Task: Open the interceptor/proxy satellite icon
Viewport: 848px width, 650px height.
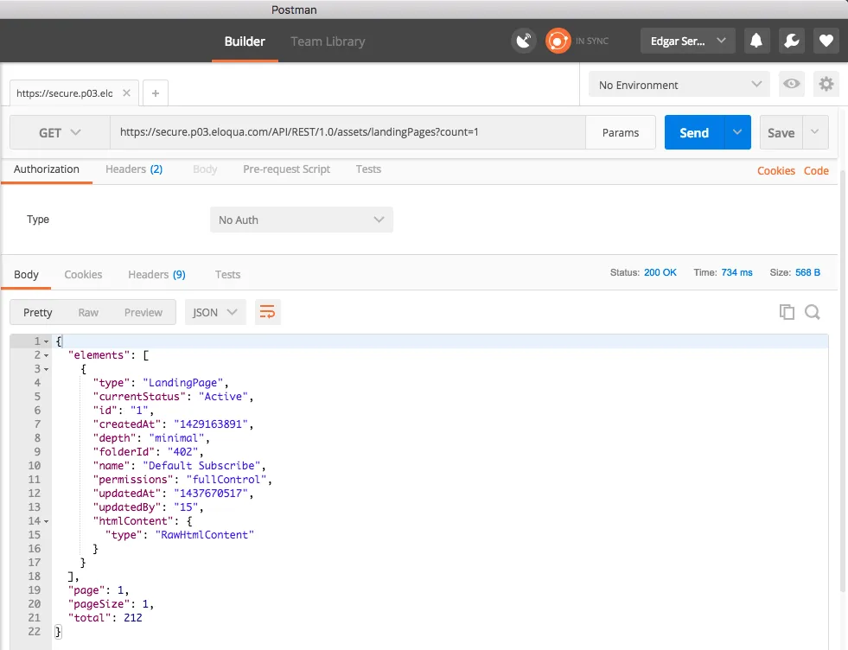Action: pos(524,41)
